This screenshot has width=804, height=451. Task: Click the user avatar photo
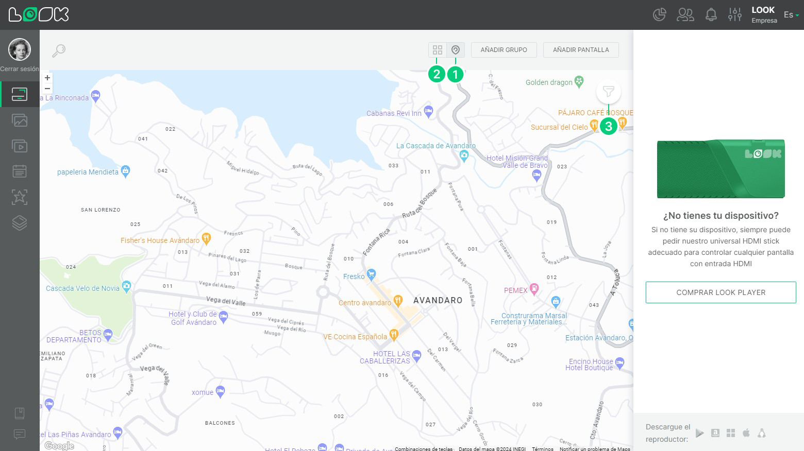click(20, 49)
